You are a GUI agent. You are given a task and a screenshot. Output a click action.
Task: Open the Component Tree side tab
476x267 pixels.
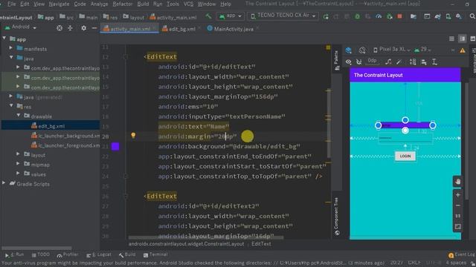point(337,217)
